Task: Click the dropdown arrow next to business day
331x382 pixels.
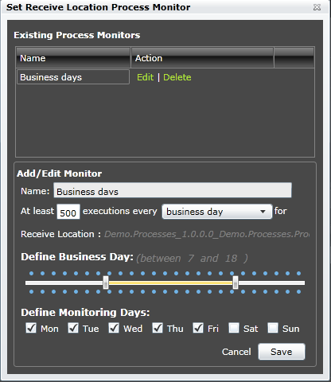Action: [x=263, y=212]
